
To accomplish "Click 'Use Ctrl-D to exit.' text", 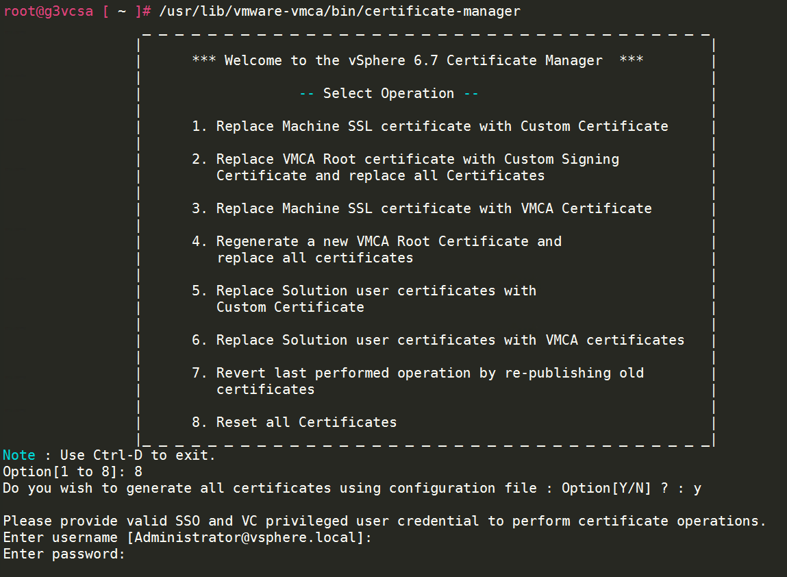I will [138, 455].
